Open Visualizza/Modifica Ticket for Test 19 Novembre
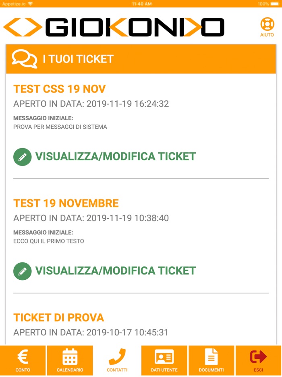Screen dimensions: 282x377 (115, 271)
